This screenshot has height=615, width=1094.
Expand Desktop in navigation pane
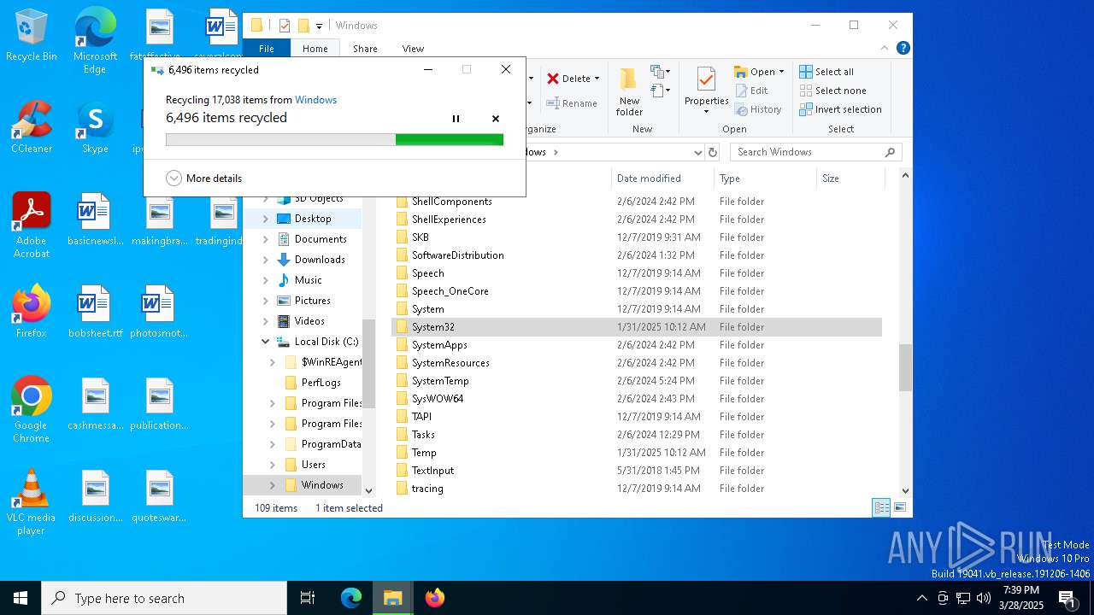tap(266, 219)
